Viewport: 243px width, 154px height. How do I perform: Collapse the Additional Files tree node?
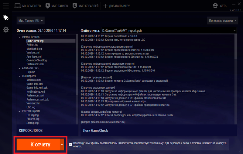pyautogui.click(x=19, y=68)
